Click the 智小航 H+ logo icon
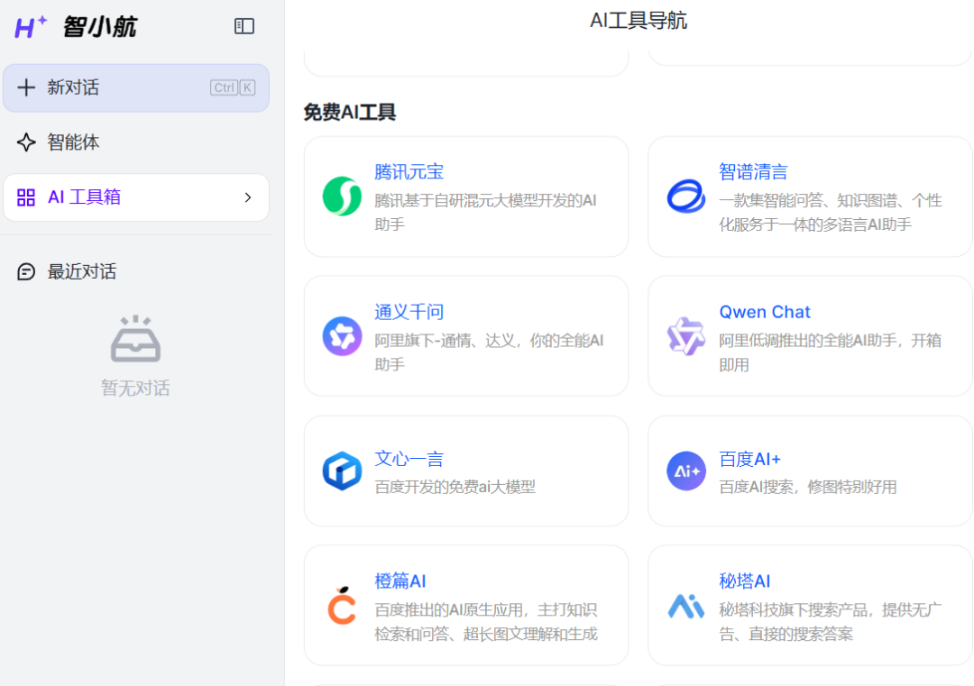974x686 pixels. pos(31,27)
